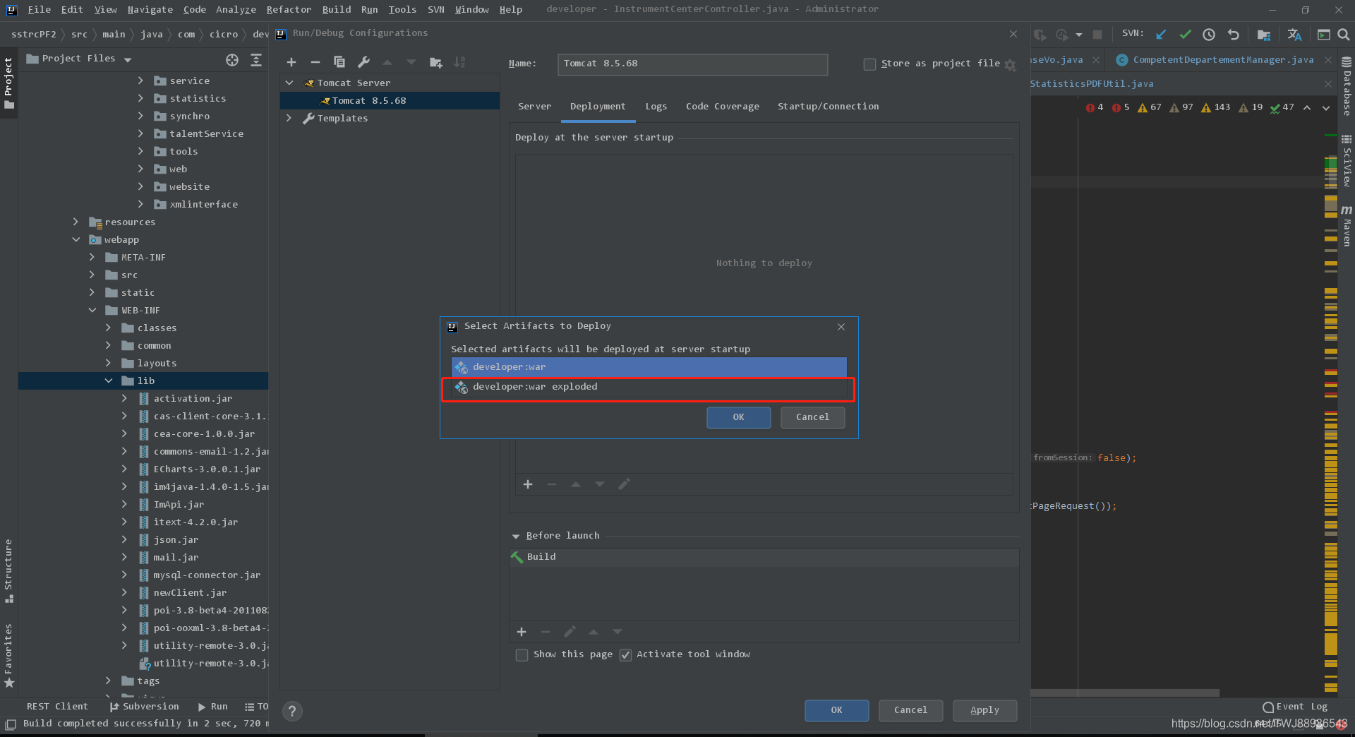Add new run configuration with plus icon
Viewport: 1355px width, 737px height.
[x=291, y=62]
